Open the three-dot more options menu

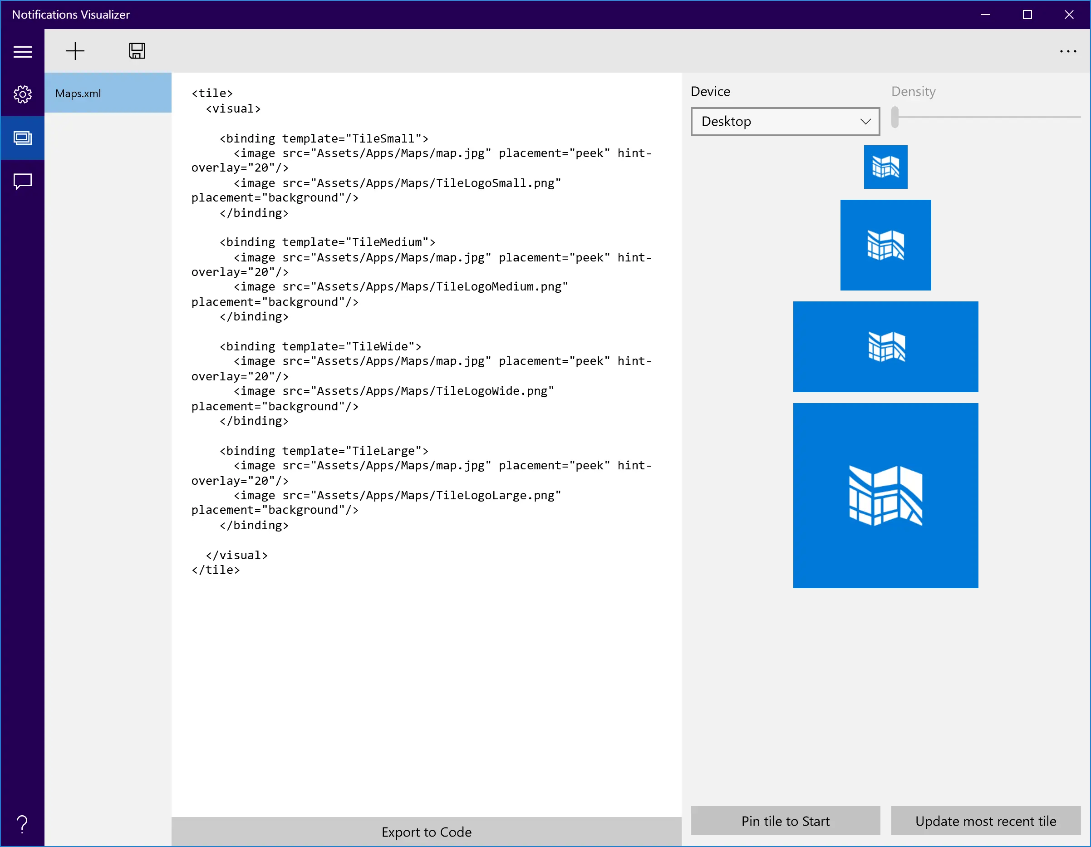pos(1068,51)
